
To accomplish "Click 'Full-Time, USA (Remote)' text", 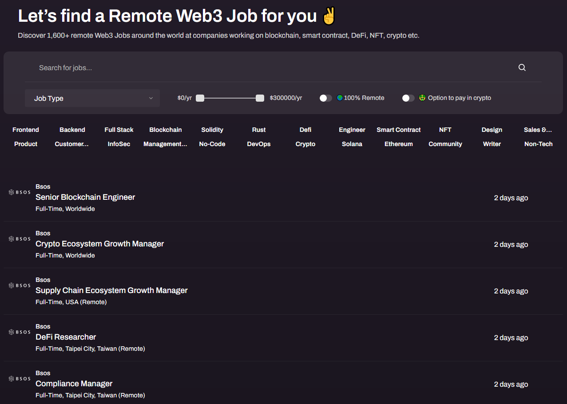I will tap(71, 302).
